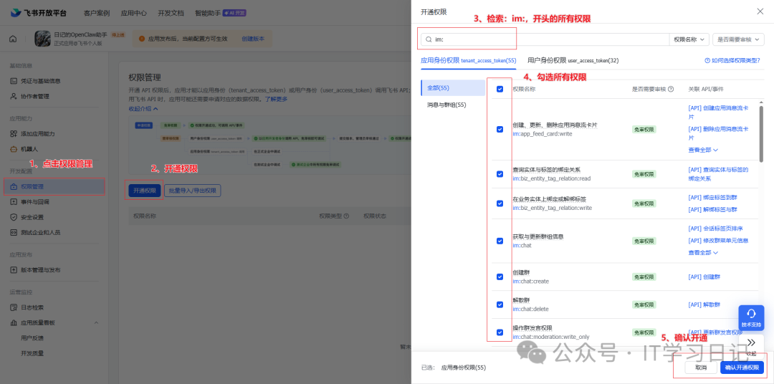Image resolution: width=774 pixels, height=384 pixels.
Task: Switch to 应用身份权限 tab
Action: (468, 60)
